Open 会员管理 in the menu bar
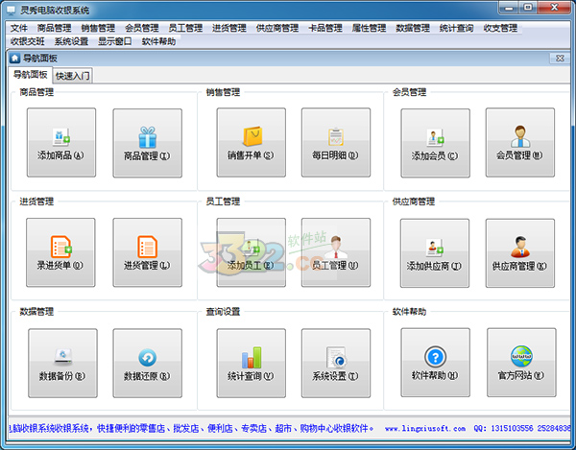This screenshot has width=576, height=450. coord(142,28)
